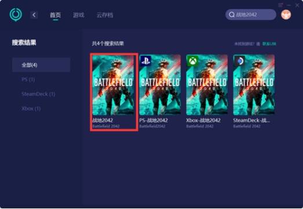Click the PlayStation badge on the cover

145,61
